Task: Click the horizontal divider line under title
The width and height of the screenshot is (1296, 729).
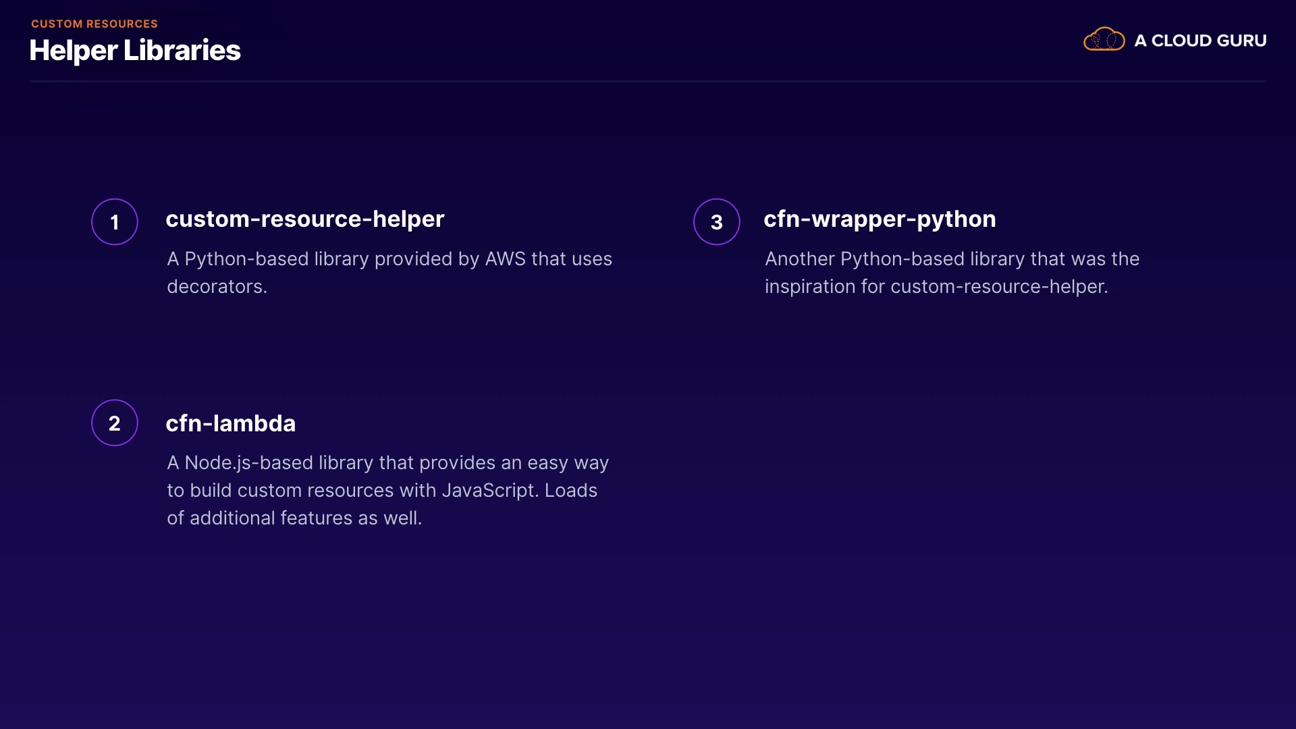Action: click(x=648, y=81)
